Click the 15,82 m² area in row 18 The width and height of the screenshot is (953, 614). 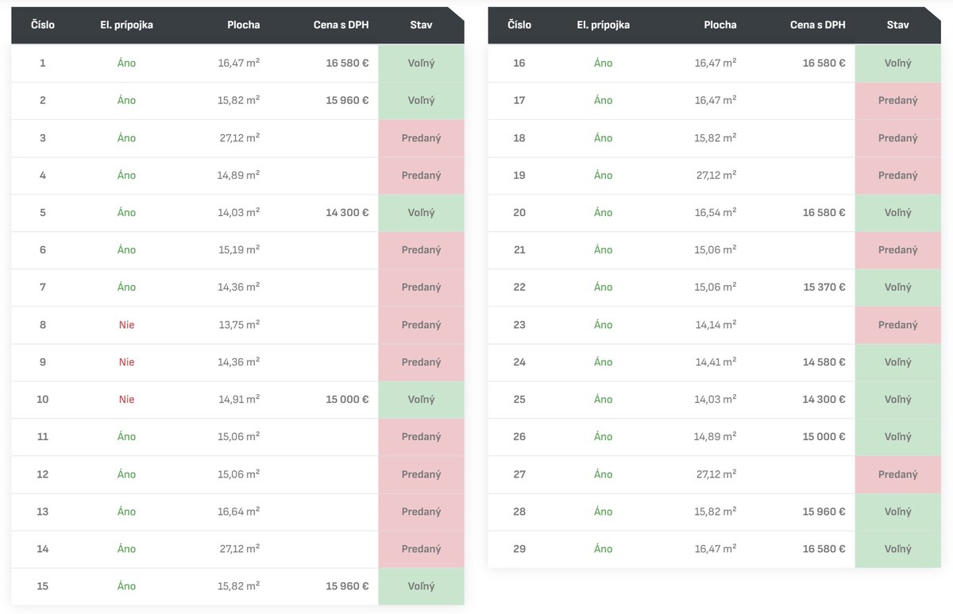(x=715, y=138)
